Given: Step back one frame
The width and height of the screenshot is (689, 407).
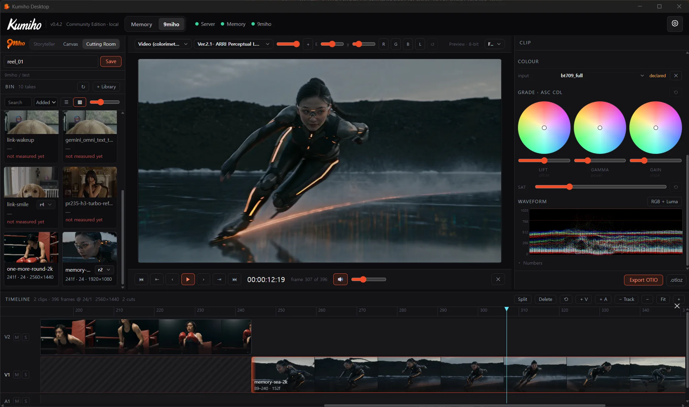Looking at the screenshot, I should [x=172, y=279].
